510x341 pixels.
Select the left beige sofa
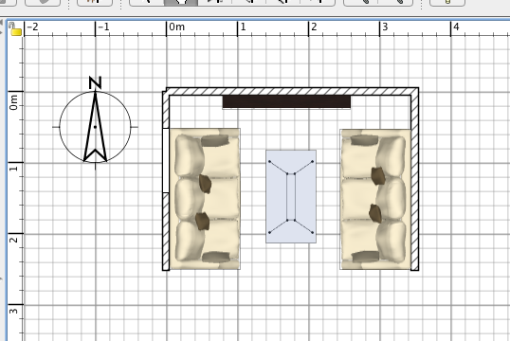(205, 199)
